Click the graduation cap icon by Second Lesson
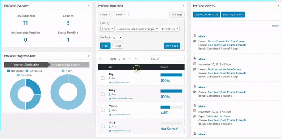This screenshot has height=139, width=282. [195, 41]
